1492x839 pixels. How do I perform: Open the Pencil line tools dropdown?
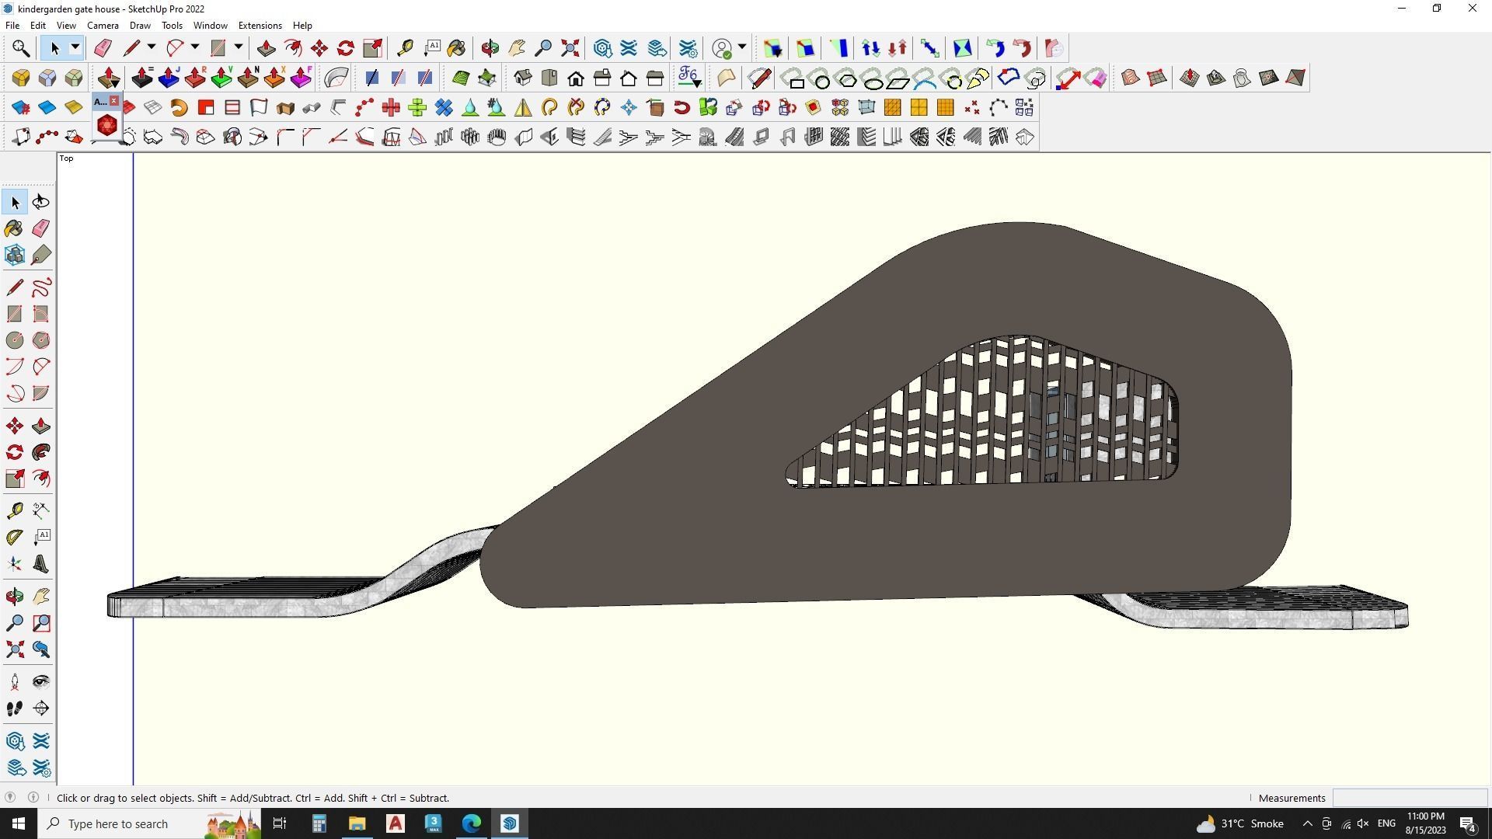152,48
